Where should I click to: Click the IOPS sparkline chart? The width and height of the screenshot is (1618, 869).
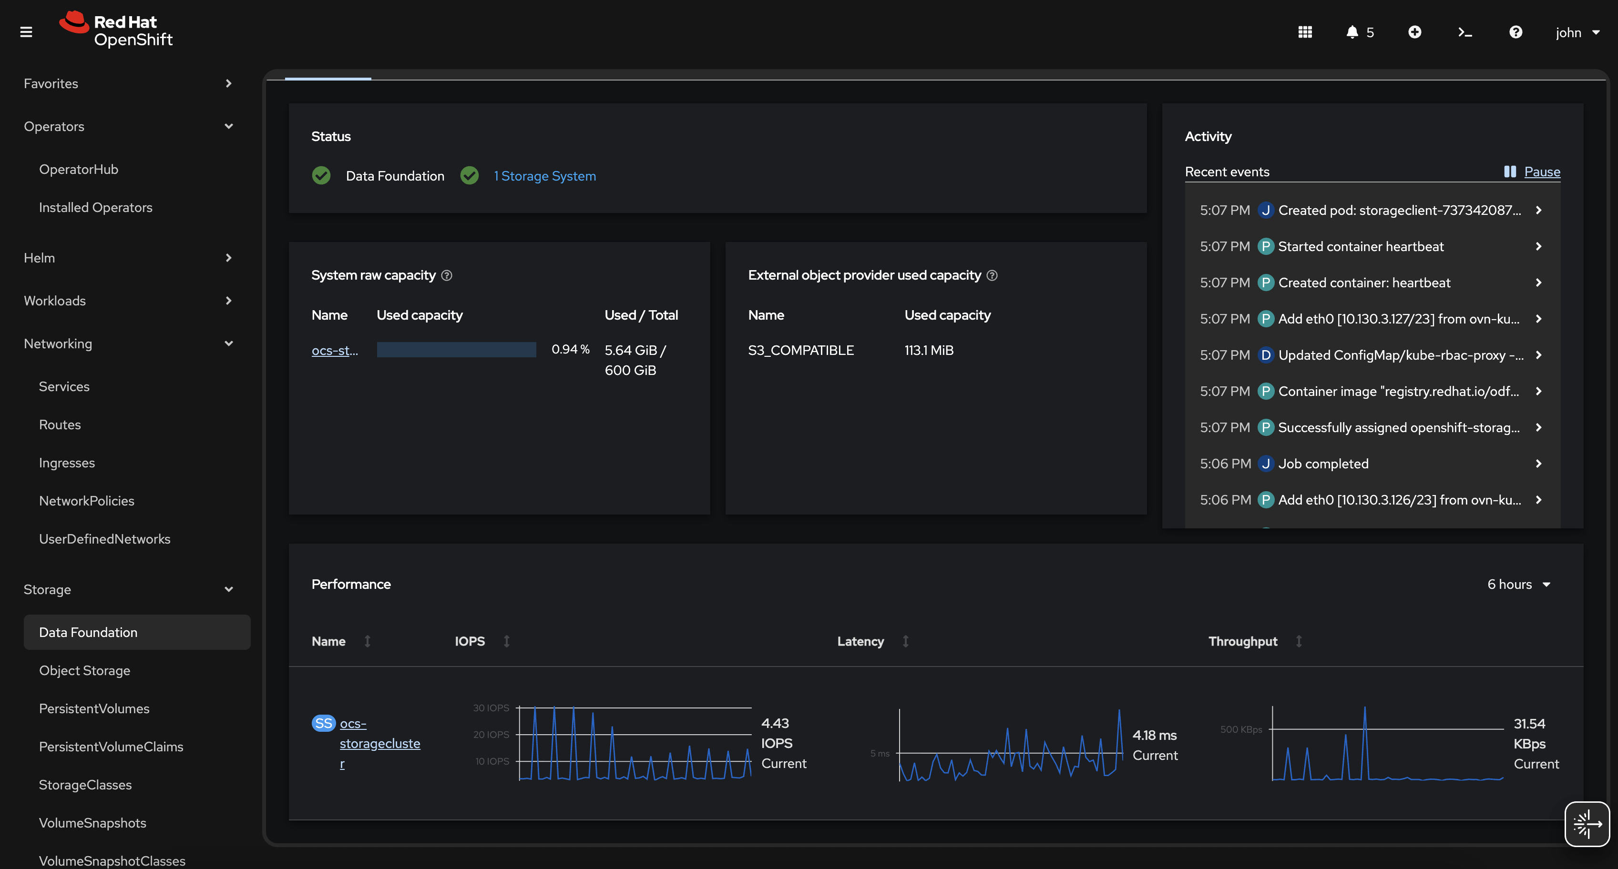(635, 743)
